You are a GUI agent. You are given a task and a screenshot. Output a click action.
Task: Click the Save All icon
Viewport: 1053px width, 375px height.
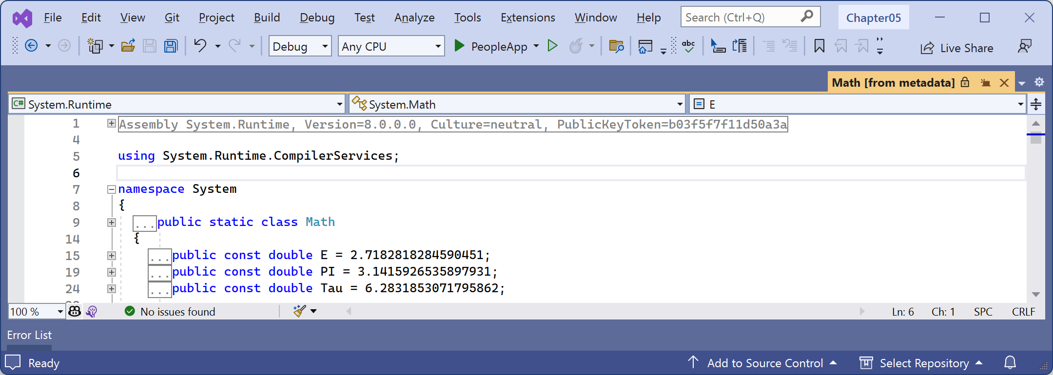[171, 46]
